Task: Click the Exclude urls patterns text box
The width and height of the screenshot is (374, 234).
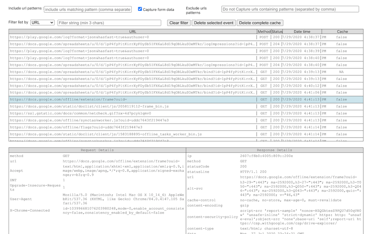Action: [x=290, y=9]
